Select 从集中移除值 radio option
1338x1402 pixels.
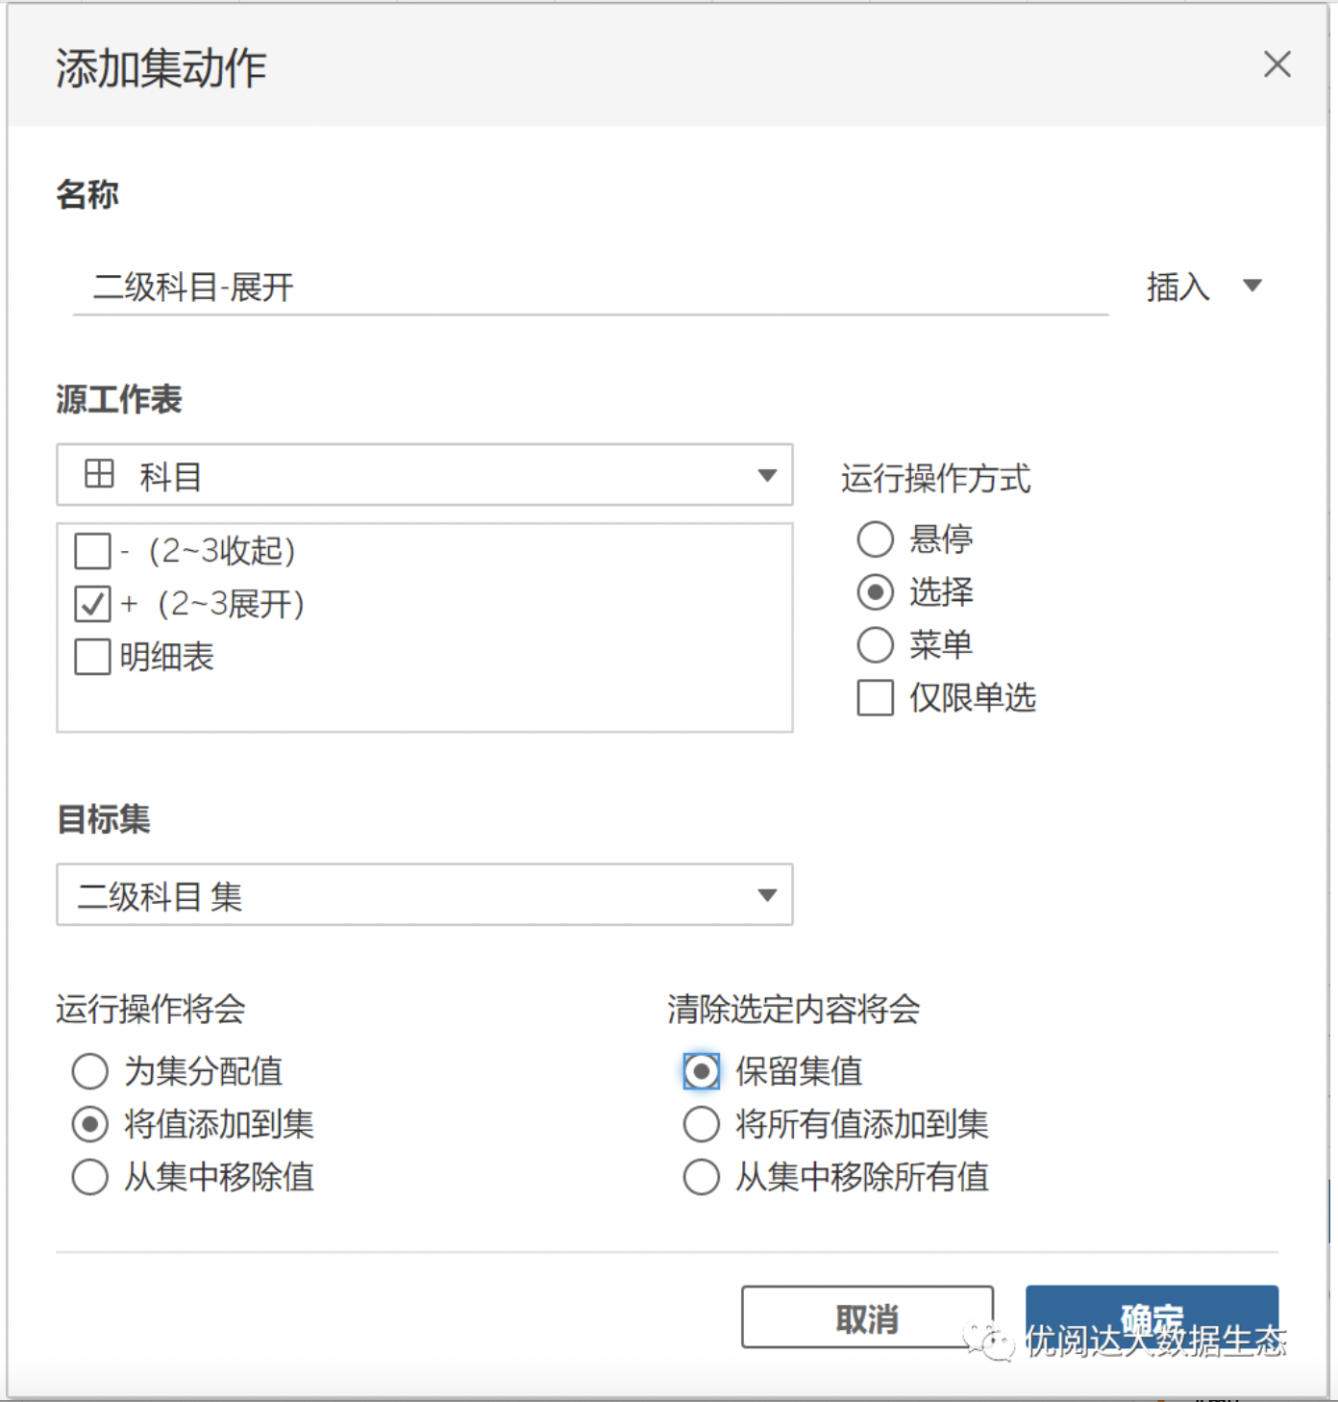click(x=90, y=1177)
